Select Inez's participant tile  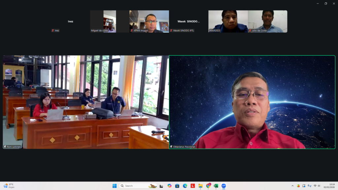(x=70, y=21)
